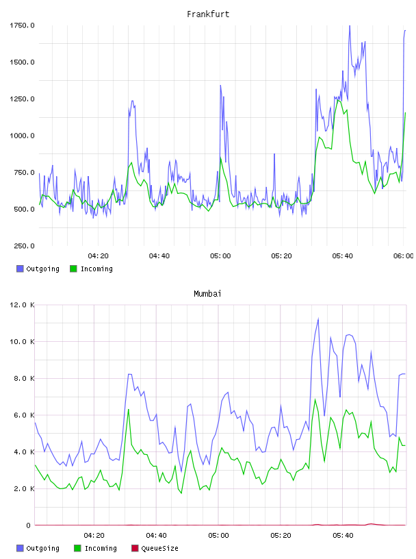Select the Outgoing label in Mumbai legend
416x559 pixels.
point(42,549)
